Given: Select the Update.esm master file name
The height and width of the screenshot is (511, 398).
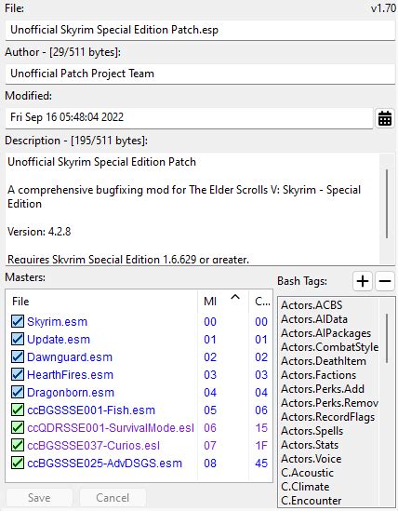Looking at the screenshot, I should pos(59,339).
